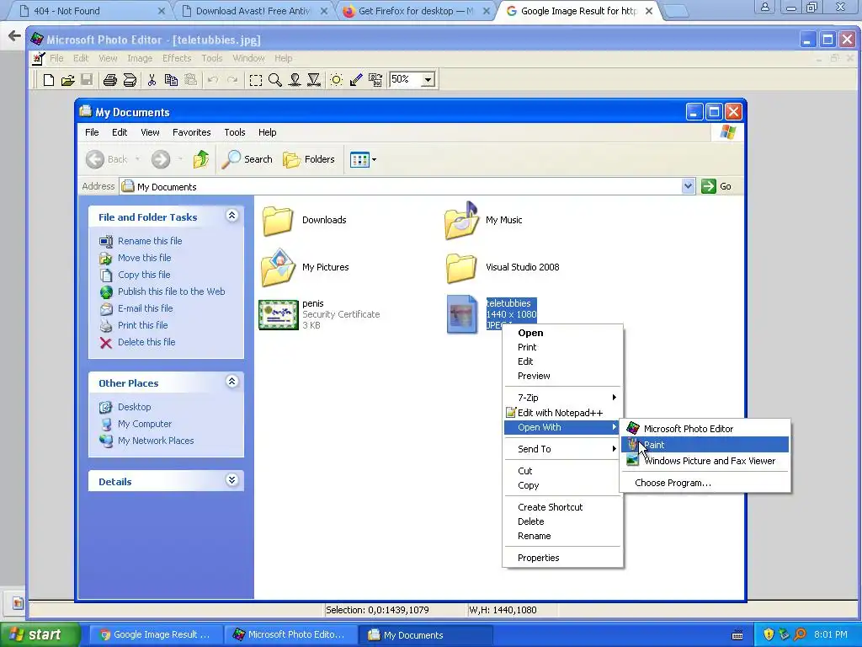Image resolution: width=862 pixels, height=647 pixels.
Task: Expand the 7-Zip submenu
Action: [563, 398]
